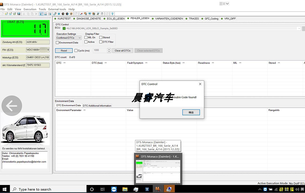Open File Explorer from taskbar

coord(125,189)
